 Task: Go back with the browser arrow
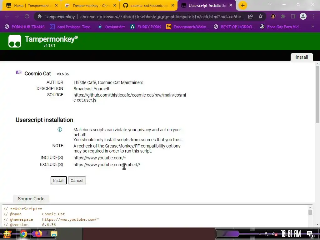pyautogui.click(x=7, y=17)
